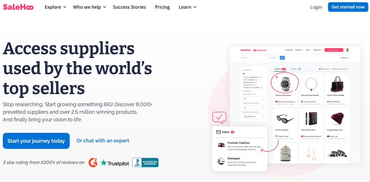Expand the Who we help menu
370x182 pixels.
coord(89,7)
